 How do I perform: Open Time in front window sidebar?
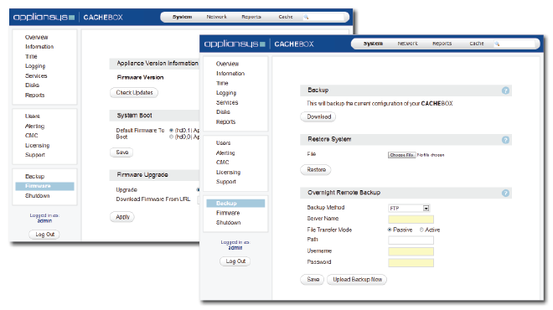pyautogui.click(x=222, y=83)
